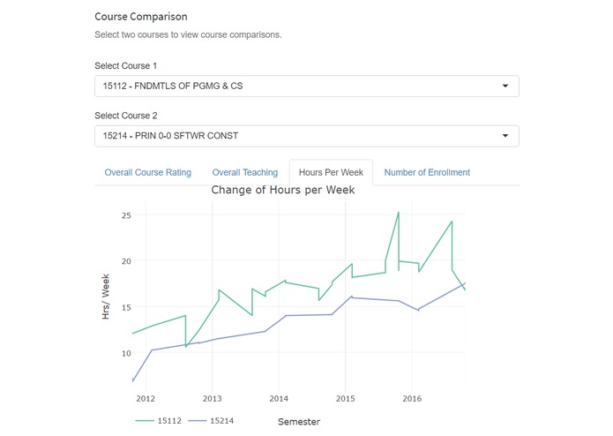Switch to the Overall Course Rating tab
Viewport: 613px width, 436px height.
pos(147,173)
